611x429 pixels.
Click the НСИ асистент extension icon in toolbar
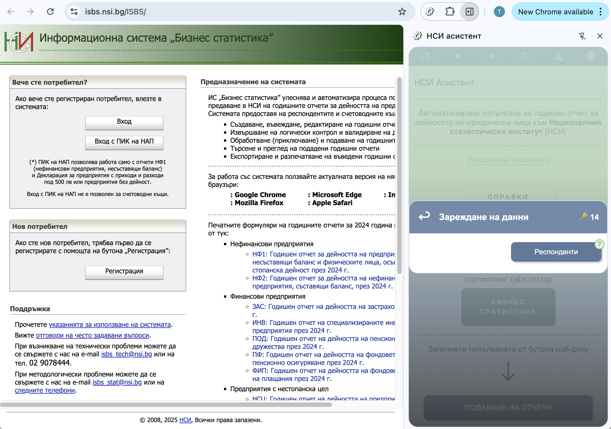[430, 12]
